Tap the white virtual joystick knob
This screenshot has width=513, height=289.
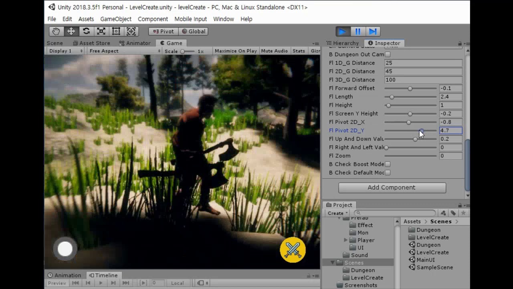coord(65,249)
